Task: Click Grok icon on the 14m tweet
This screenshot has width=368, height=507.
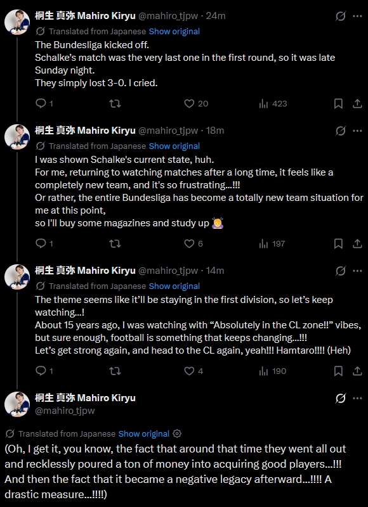Action: coord(341,271)
